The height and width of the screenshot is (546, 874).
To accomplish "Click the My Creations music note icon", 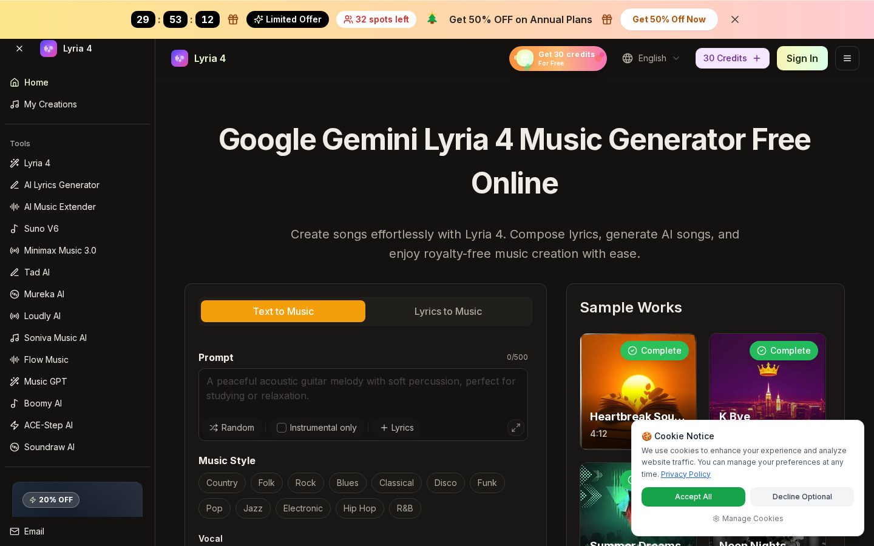I will click(15, 104).
